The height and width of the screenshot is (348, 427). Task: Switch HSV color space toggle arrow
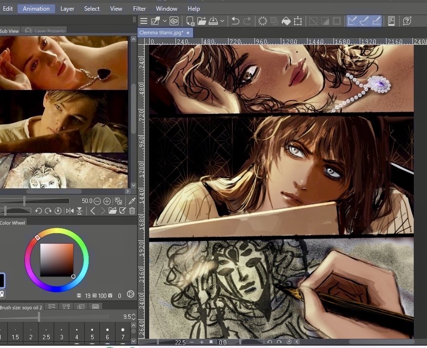click(x=131, y=294)
